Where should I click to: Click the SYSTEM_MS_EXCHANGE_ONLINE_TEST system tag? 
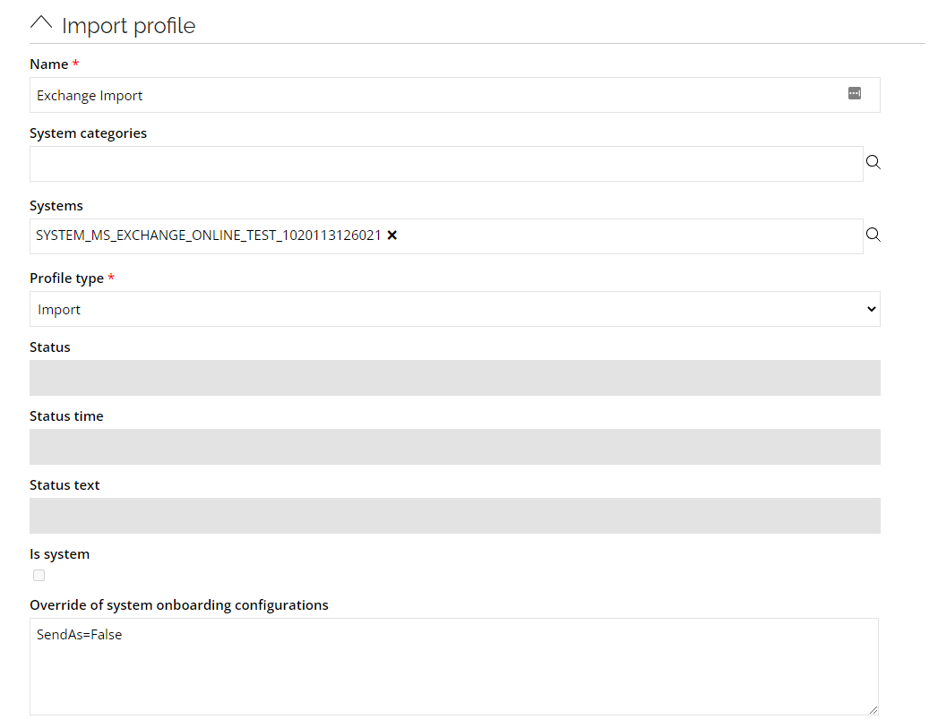click(x=208, y=236)
